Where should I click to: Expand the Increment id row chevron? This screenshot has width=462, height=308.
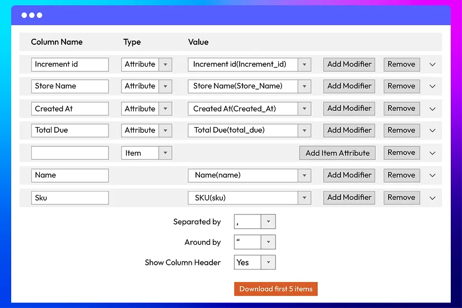432,64
